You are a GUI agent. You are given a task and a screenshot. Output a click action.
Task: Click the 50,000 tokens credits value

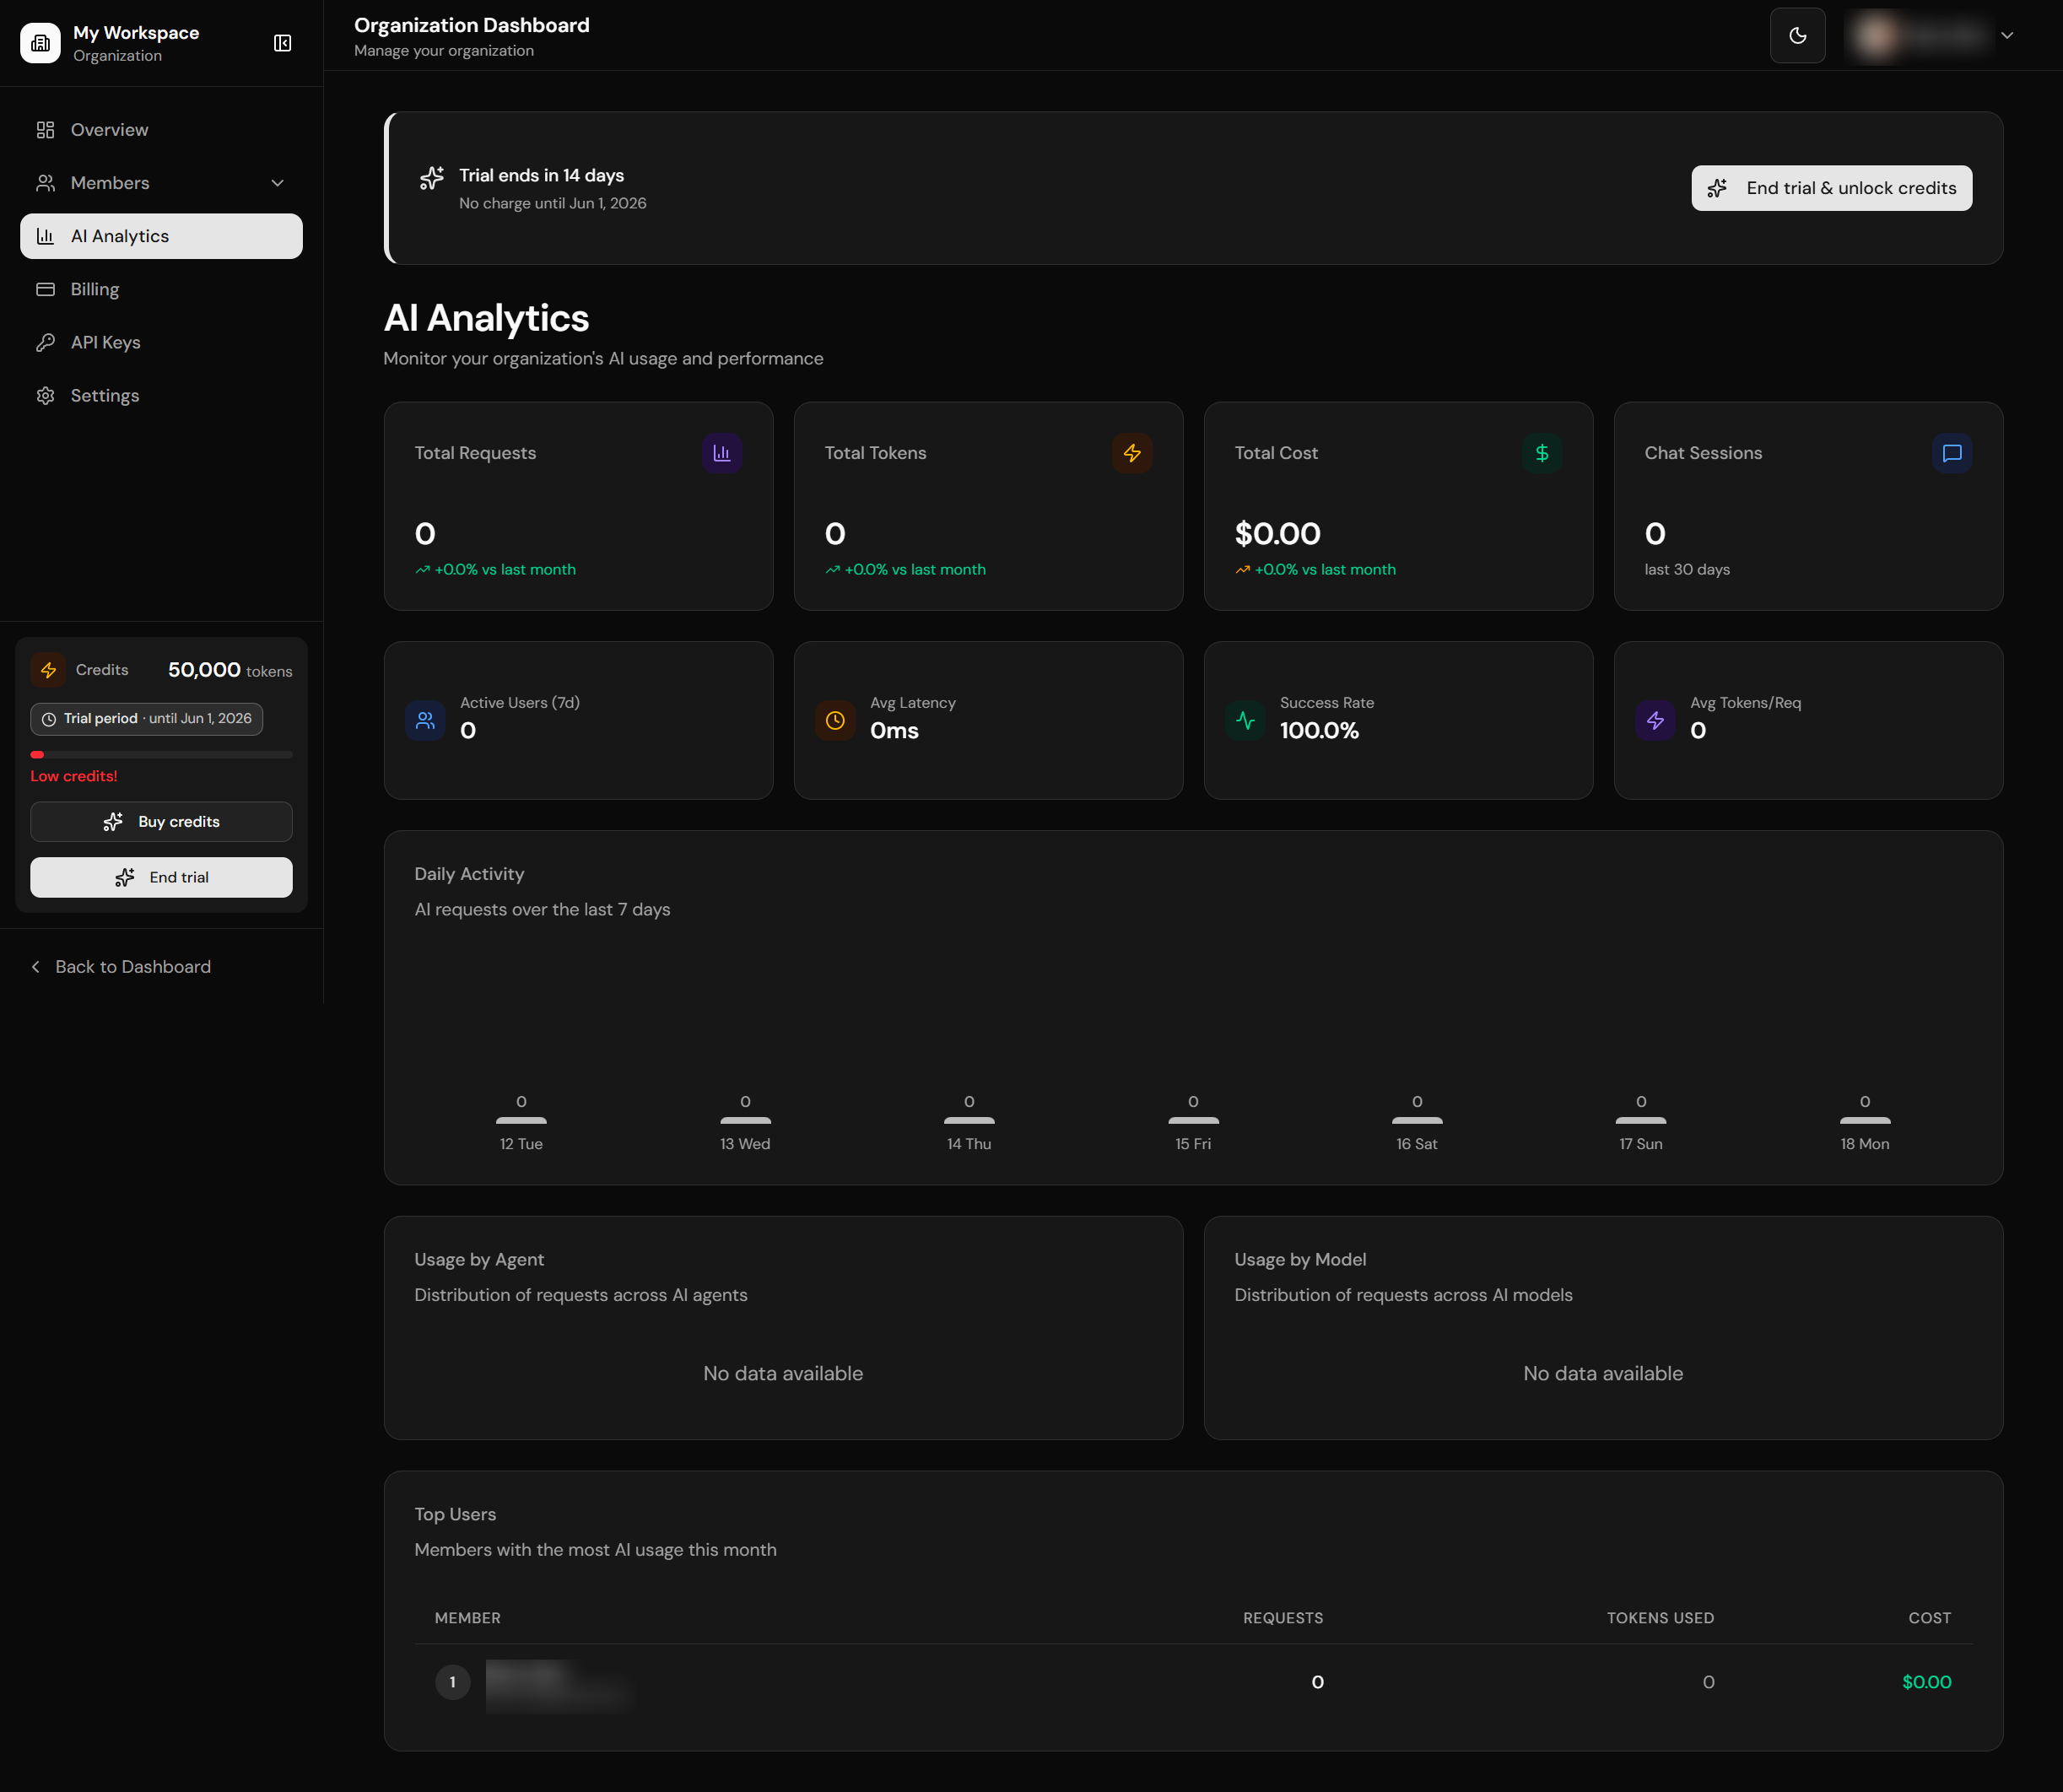(230, 670)
